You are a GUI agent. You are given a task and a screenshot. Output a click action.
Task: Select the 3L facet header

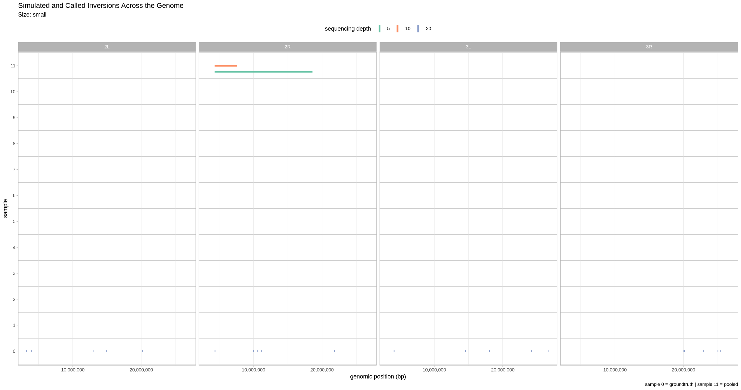pyautogui.click(x=468, y=47)
